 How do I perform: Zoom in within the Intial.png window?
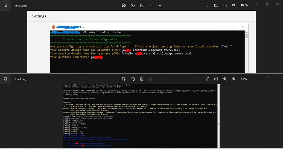(234, 5)
